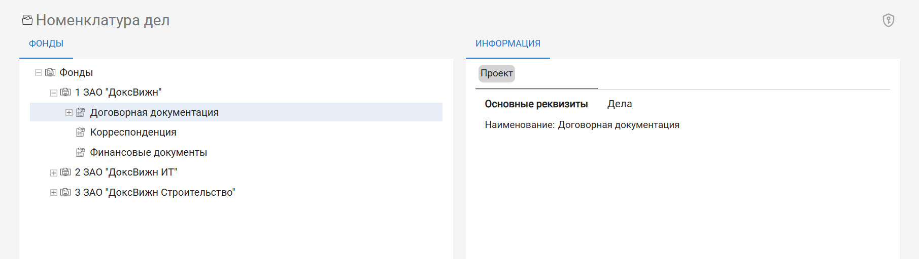
Task: Switch to Основные реквизиты tab
Action: [536, 104]
